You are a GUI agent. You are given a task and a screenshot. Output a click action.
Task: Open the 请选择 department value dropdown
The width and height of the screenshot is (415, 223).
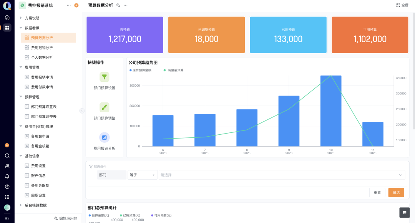tap(282, 175)
